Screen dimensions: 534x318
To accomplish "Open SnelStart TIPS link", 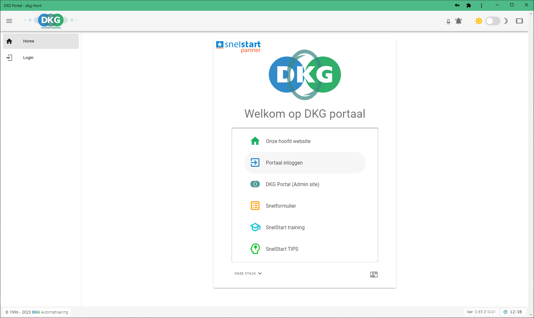I will (305, 249).
